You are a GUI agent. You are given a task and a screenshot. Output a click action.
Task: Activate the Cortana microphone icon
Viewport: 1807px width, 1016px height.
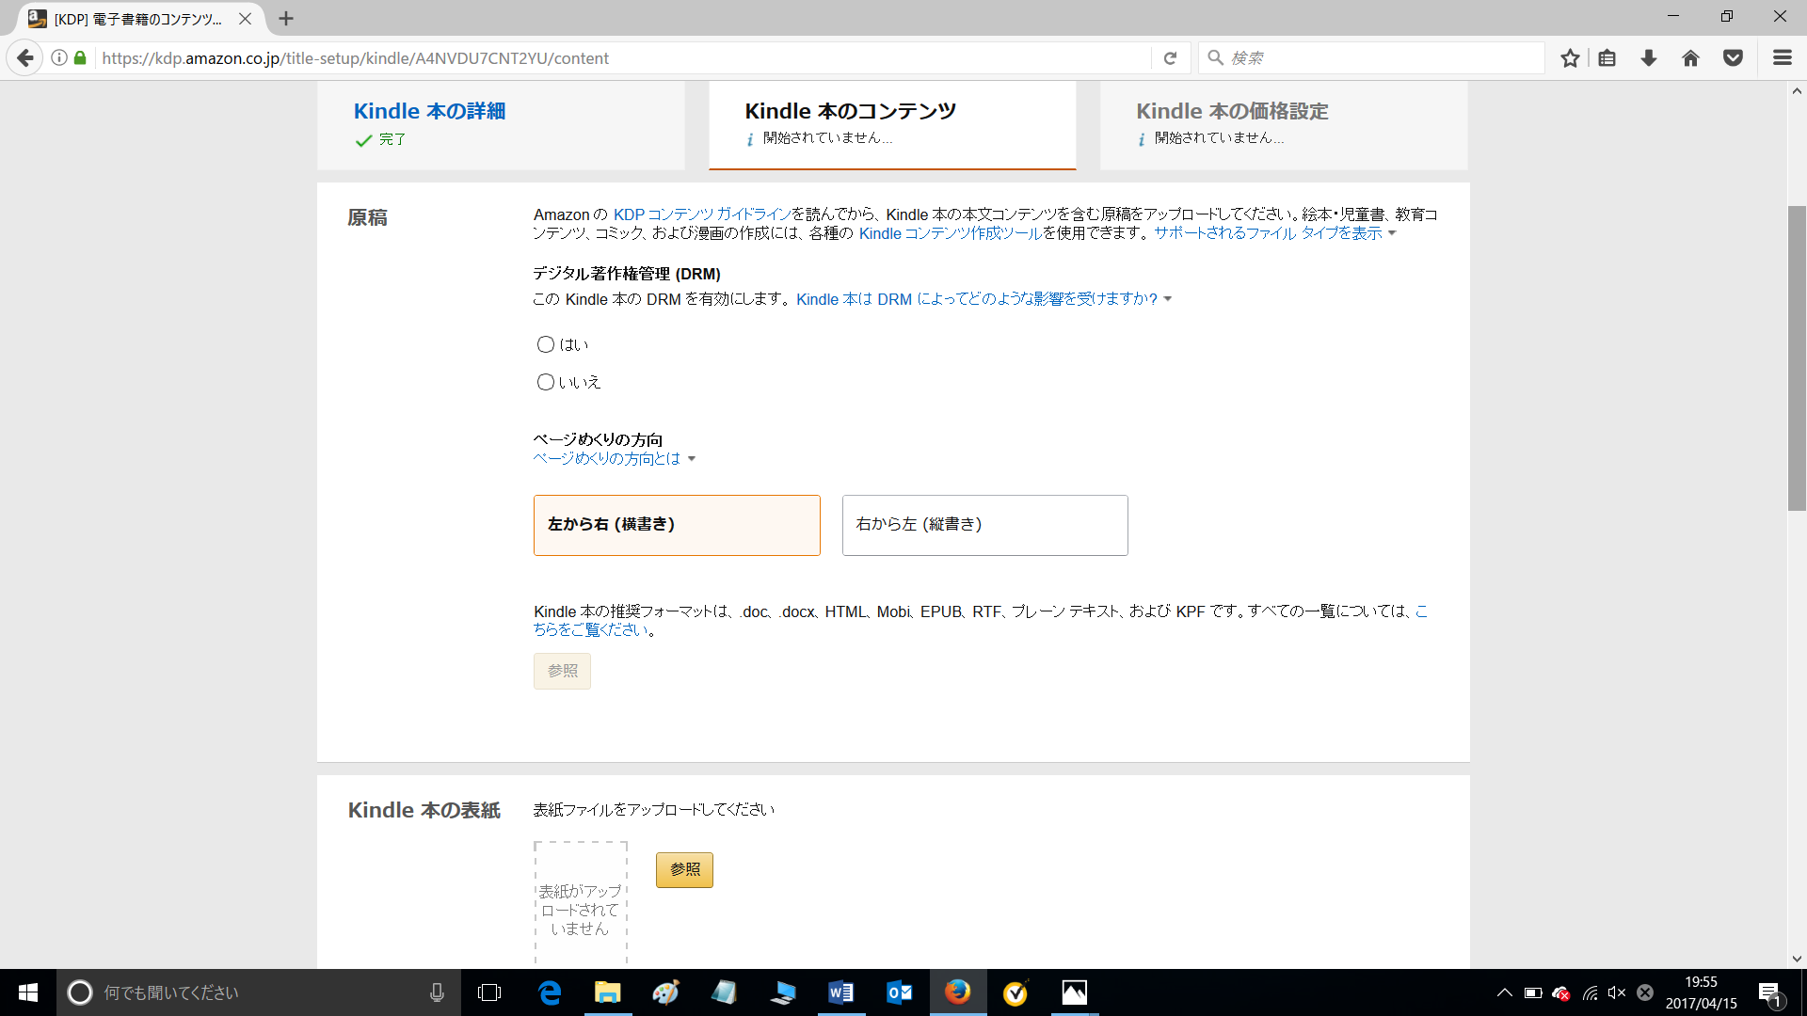(x=436, y=992)
